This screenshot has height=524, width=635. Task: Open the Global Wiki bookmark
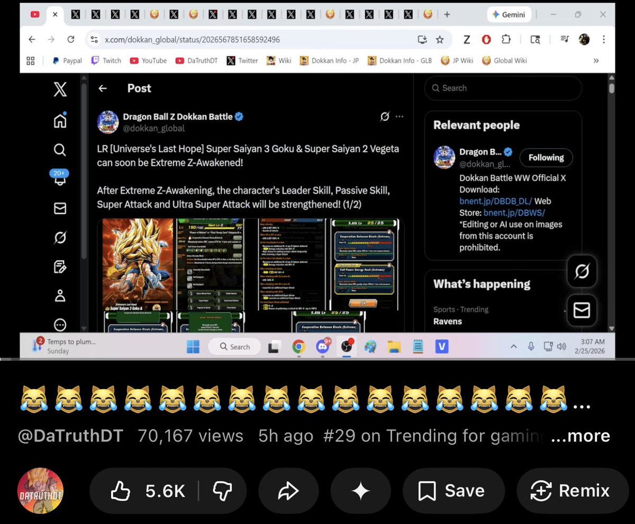coord(505,60)
